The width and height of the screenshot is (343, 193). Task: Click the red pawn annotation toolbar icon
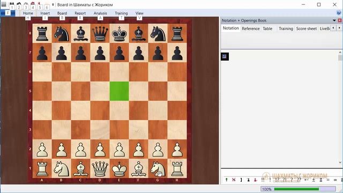(x=255, y=180)
